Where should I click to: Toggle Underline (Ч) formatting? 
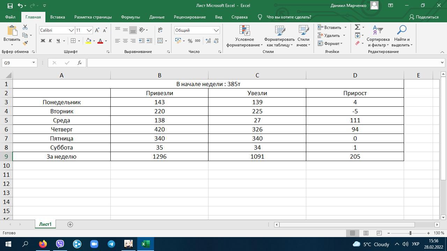point(58,41)
